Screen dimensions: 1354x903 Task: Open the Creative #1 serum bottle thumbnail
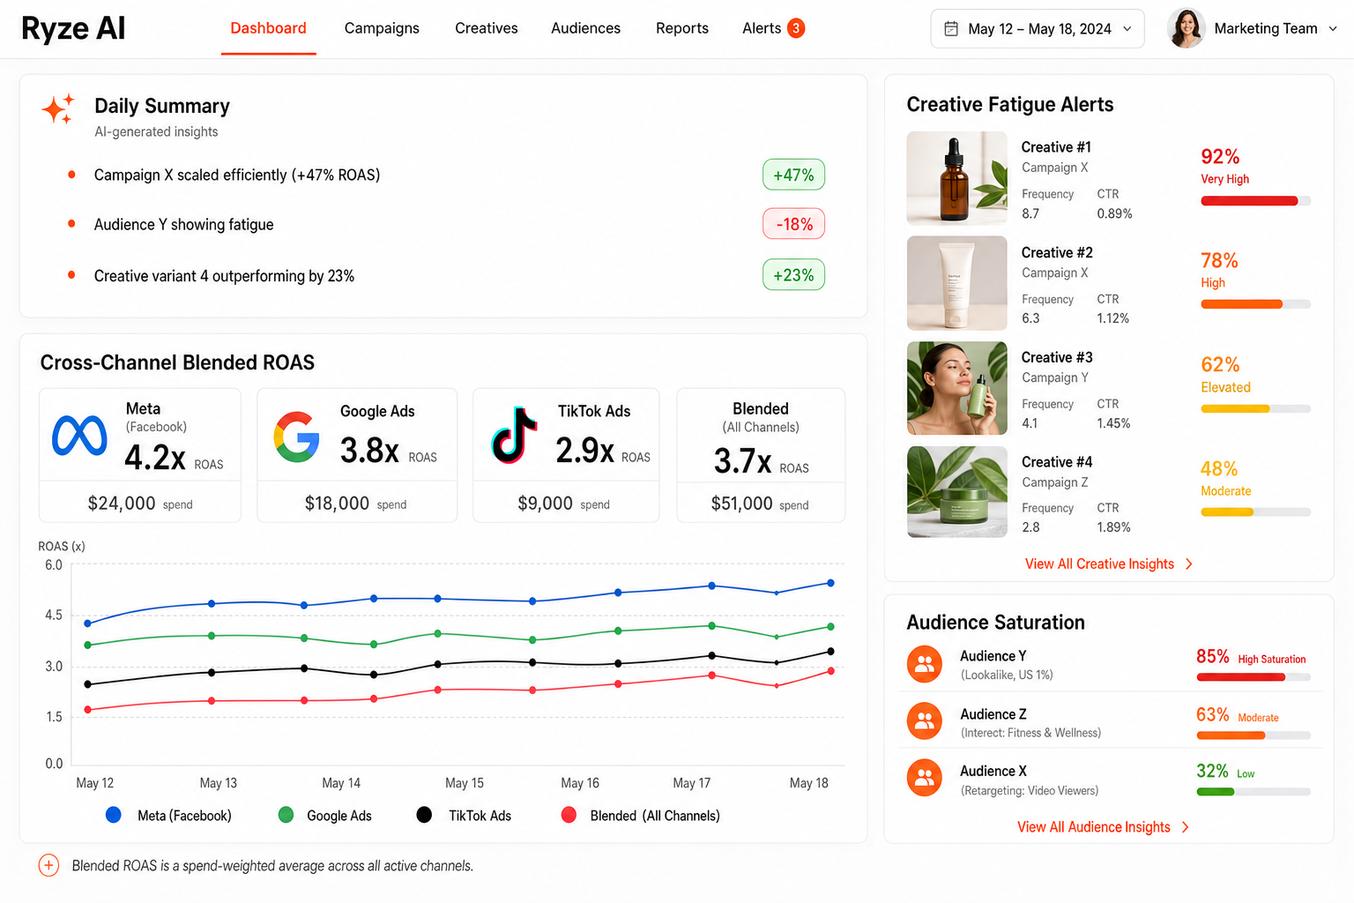(957, 178)
